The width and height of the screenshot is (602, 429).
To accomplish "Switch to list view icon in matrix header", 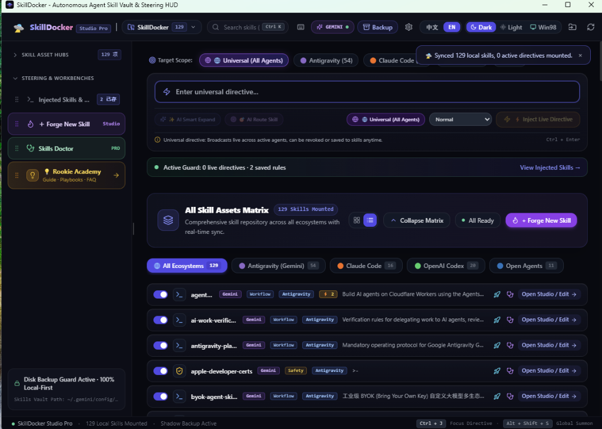I will point(370,220).
